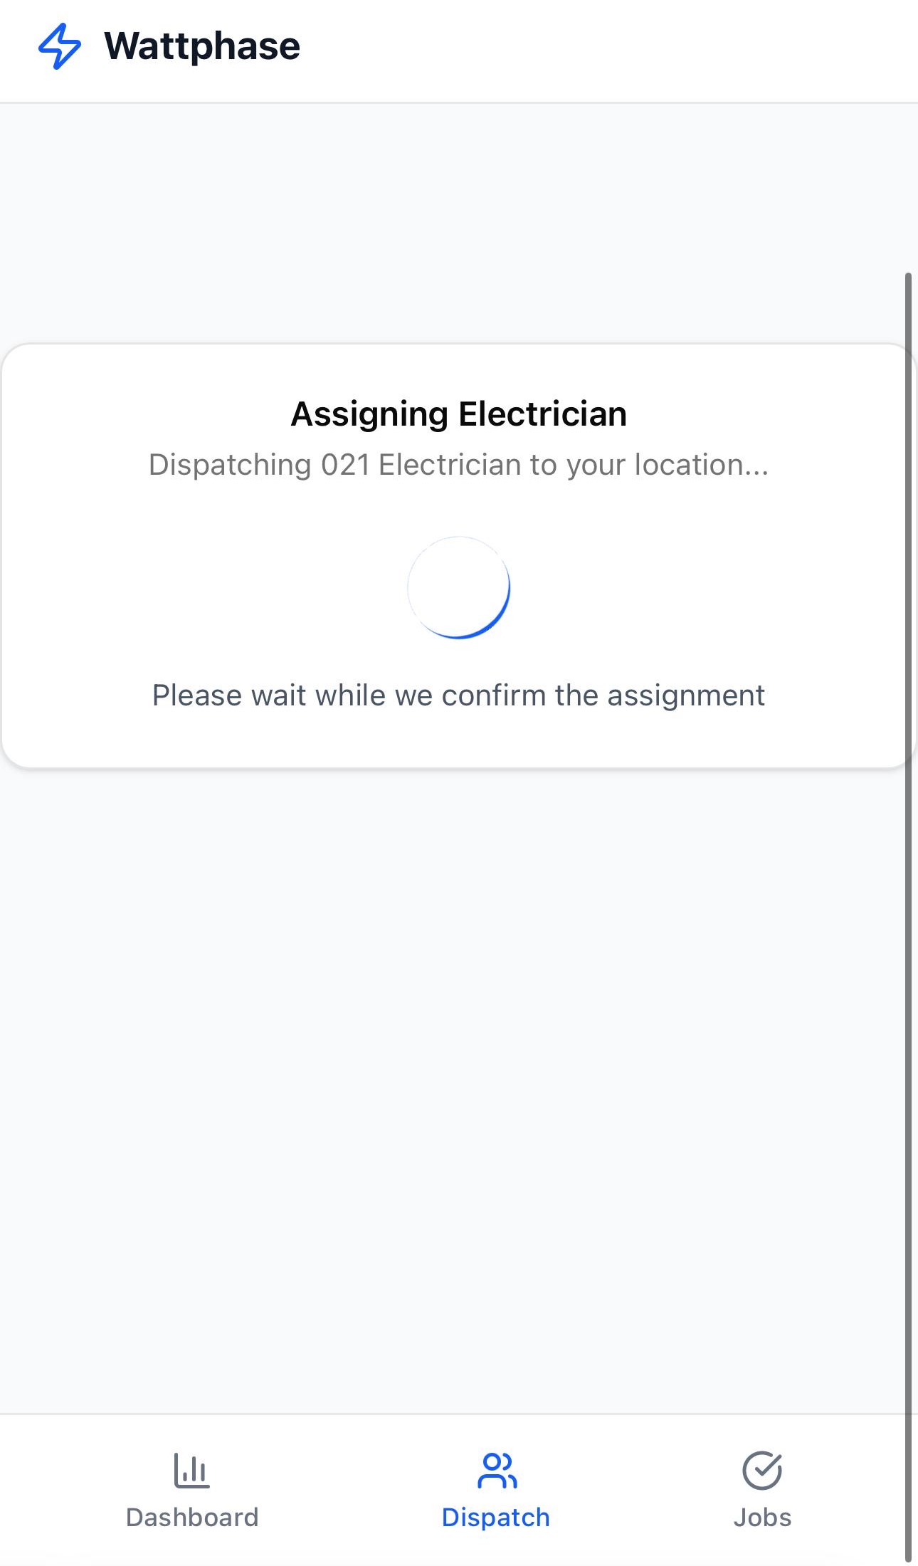Open the Dashboard tab label
Viewport: 918px width, 1566px height.
click(192, 1518)
